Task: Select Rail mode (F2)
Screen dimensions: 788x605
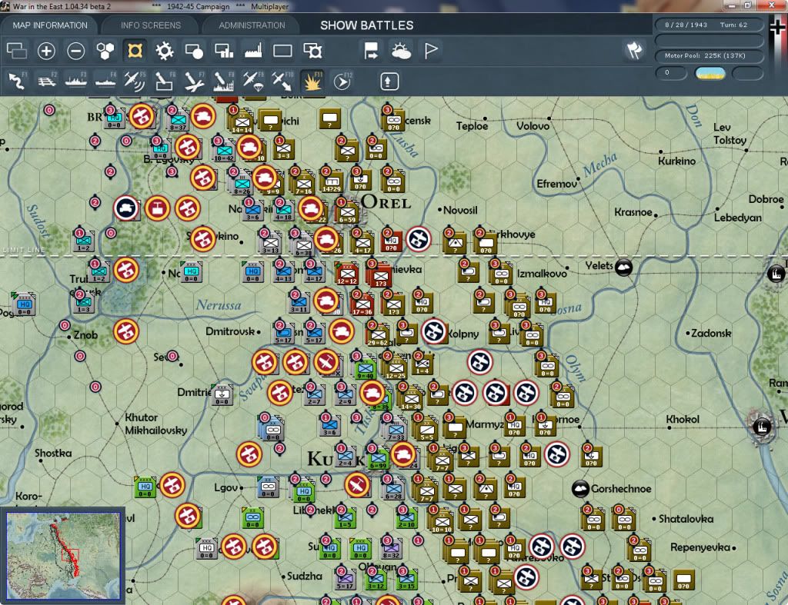Action: (x=47, y=81)
